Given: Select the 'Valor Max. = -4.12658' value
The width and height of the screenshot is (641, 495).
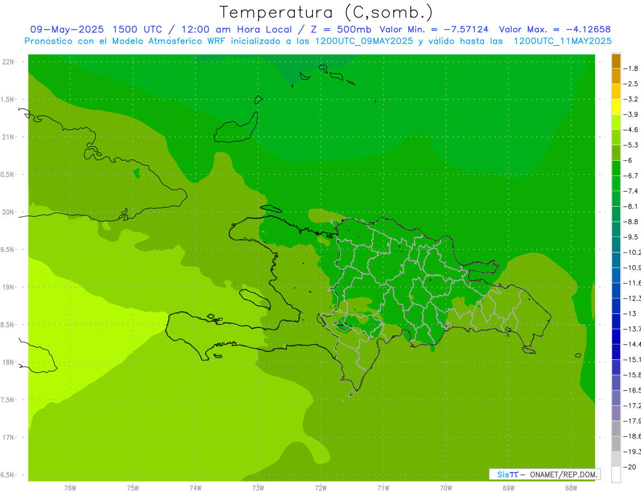Looking at the screenshot, I should pos(554,29).
